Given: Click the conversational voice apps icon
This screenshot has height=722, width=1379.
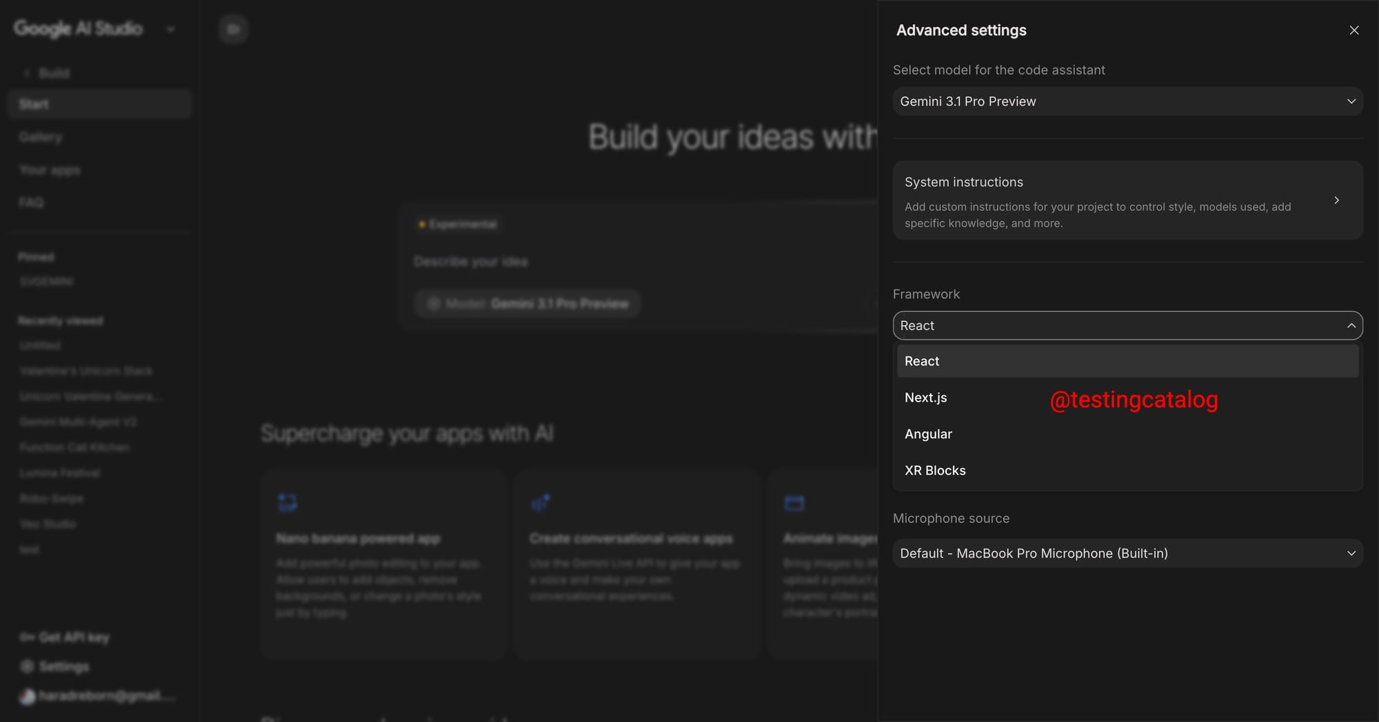Looking at the screenshot, I should [x=541, y=503].
